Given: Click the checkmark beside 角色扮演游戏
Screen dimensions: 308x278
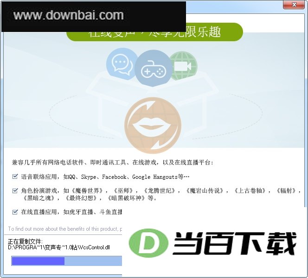Looking at the screenshot, I should pyautogui.click(x=15, y=191).
